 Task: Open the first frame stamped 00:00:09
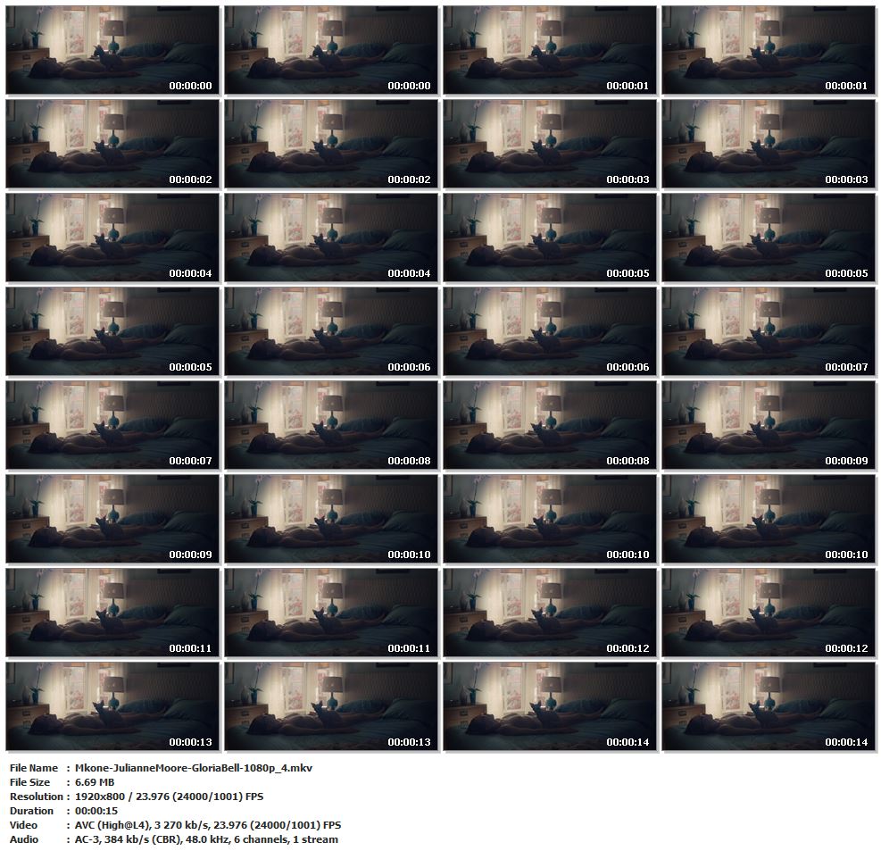tap(768, 425)
